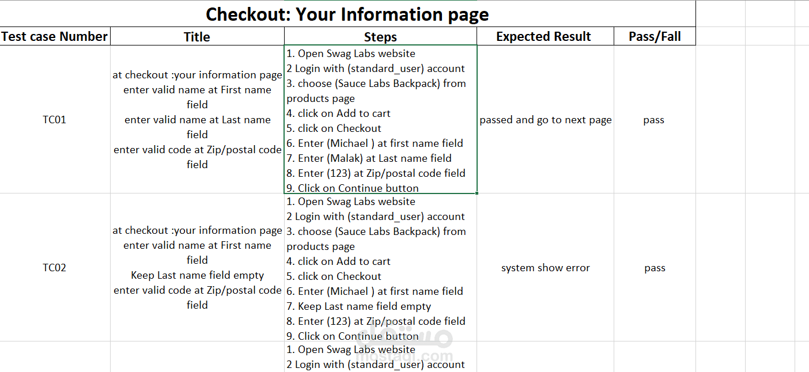Select the TC02 test case number cell

(x=55, y=268)
